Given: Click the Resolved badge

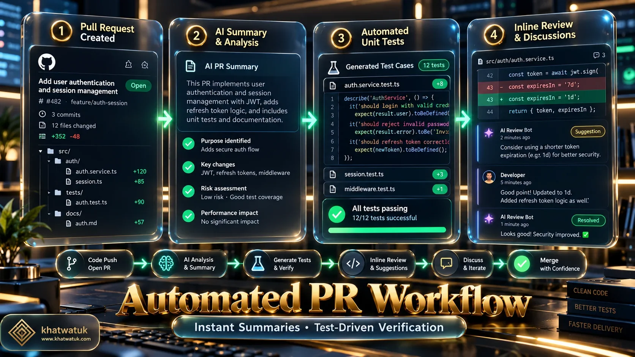Looking at the screenshot, I should point(588,220).
